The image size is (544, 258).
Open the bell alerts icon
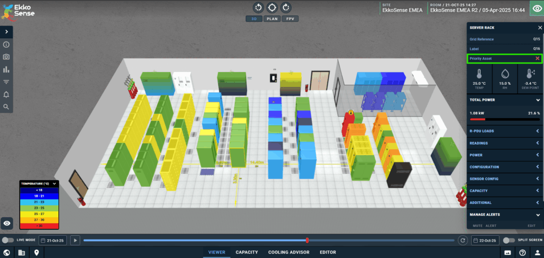tap(6, 94)
